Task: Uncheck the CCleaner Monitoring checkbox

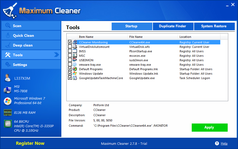Action: click(70, 42)
